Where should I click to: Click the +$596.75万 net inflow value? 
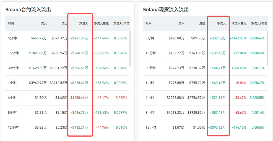pos(79,113)
